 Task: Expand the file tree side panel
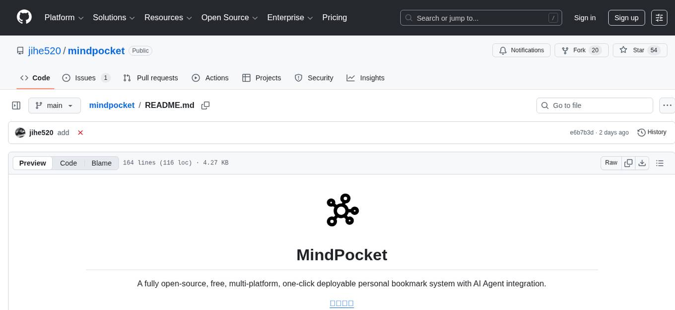[16, 105]
